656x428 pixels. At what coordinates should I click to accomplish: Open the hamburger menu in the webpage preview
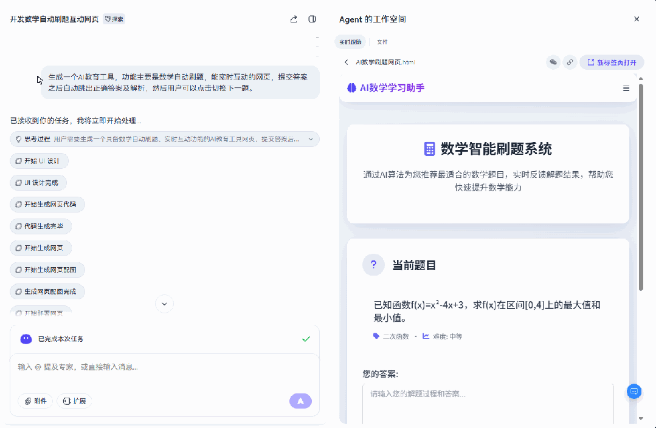tap(626, 88)
